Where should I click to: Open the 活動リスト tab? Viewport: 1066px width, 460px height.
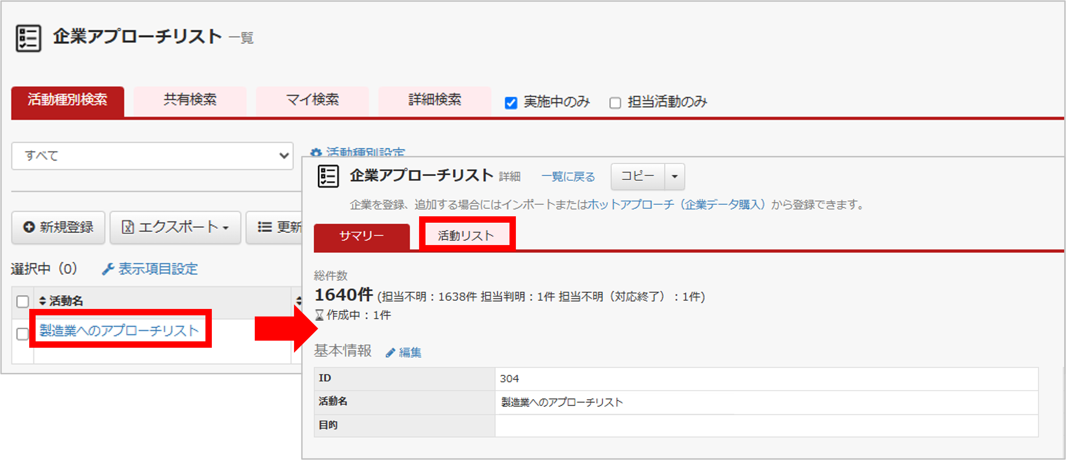(466, 235)
